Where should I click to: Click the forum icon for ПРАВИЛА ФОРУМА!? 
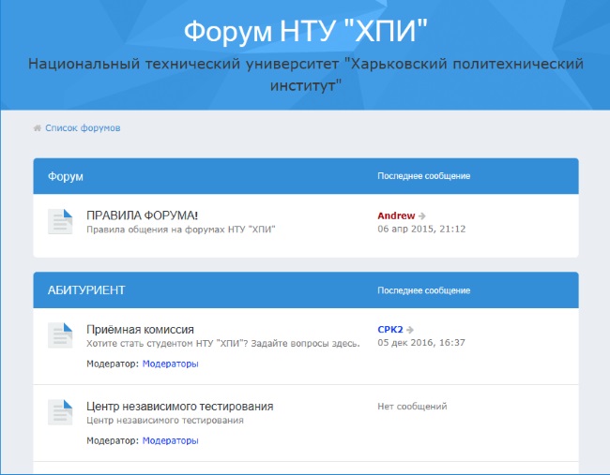pyautogui.click(x=60, y=221)
